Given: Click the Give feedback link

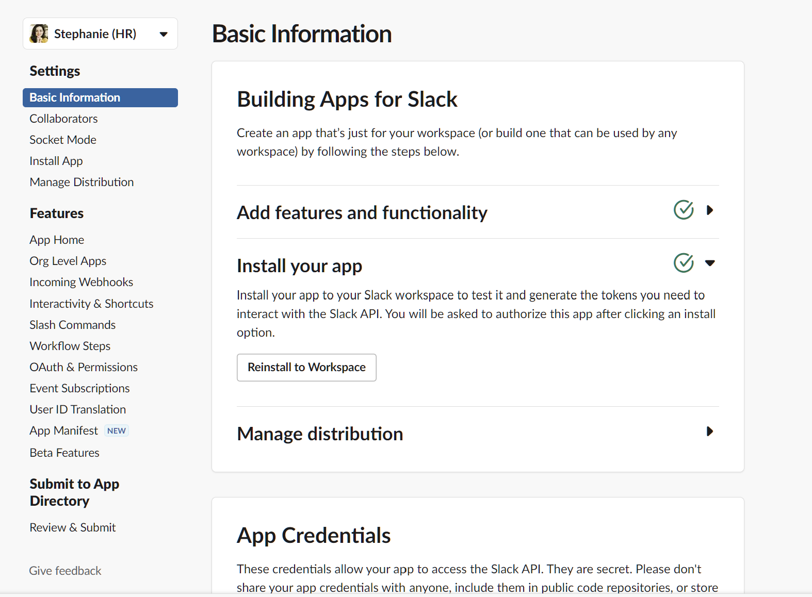Looking at the screenshot, I should point(65,571).
